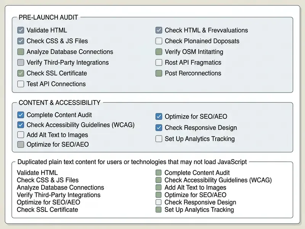Enable the Rost API Fragmatics checkbox
Screen dimensions: 305x229
[159, 62]
